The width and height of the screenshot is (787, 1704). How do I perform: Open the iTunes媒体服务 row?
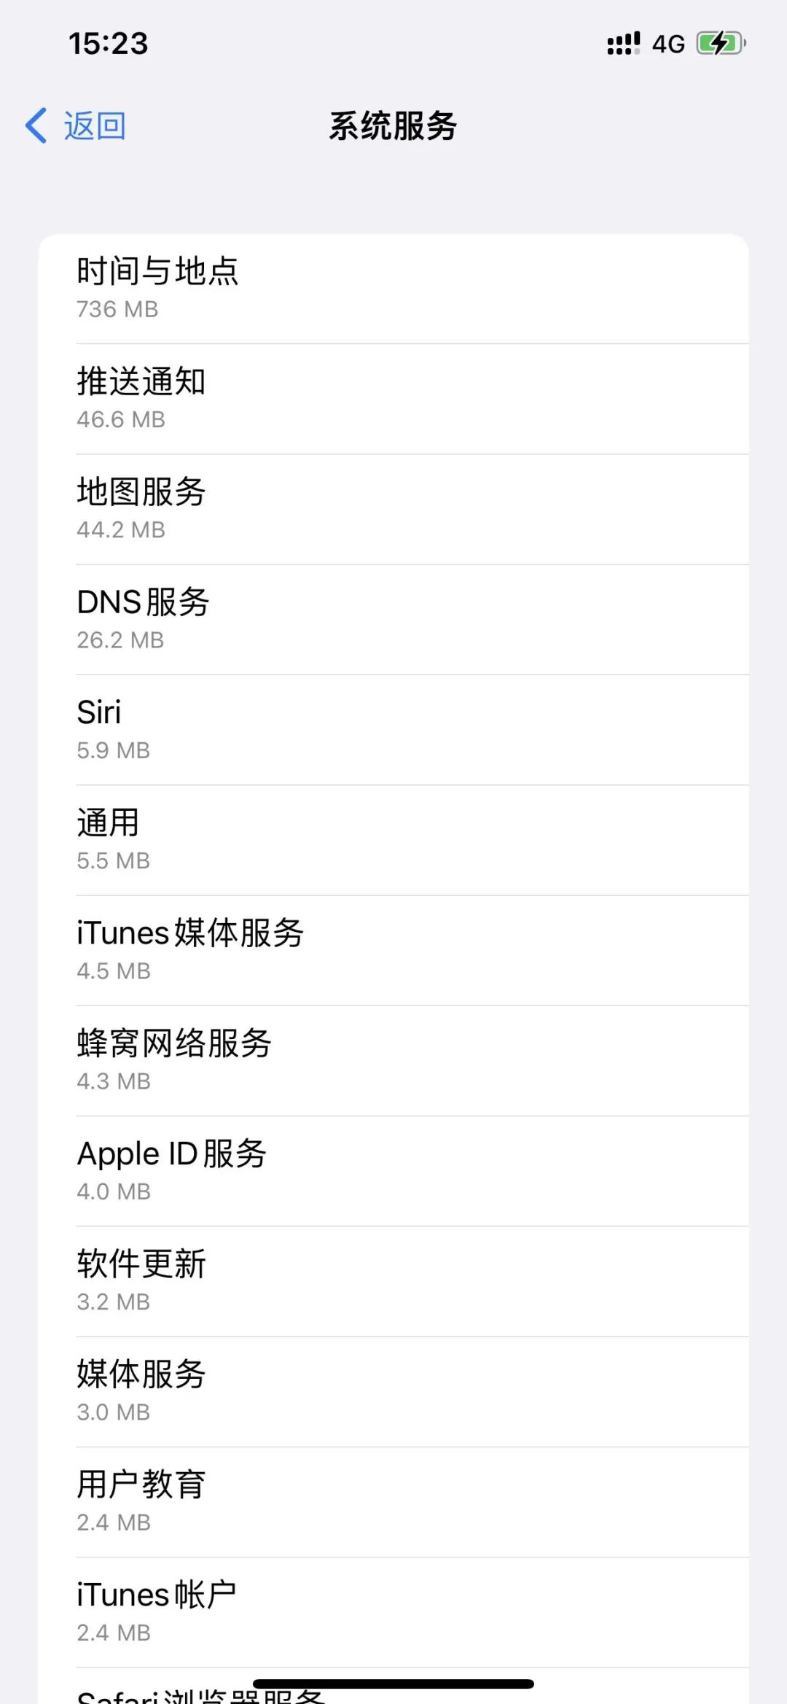point(393,950)
